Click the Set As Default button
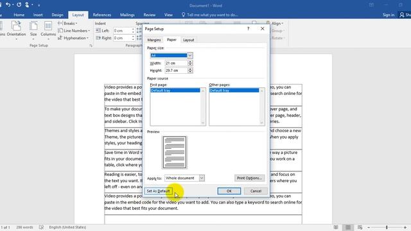 click(158, 191)
